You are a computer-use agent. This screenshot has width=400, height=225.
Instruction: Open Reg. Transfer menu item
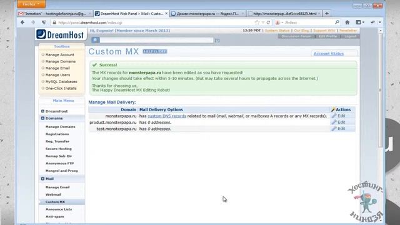click(57, 141)
